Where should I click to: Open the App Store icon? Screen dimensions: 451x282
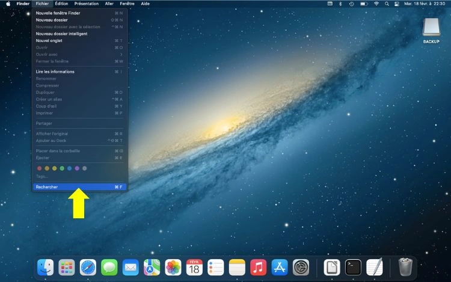coord(279,267)
